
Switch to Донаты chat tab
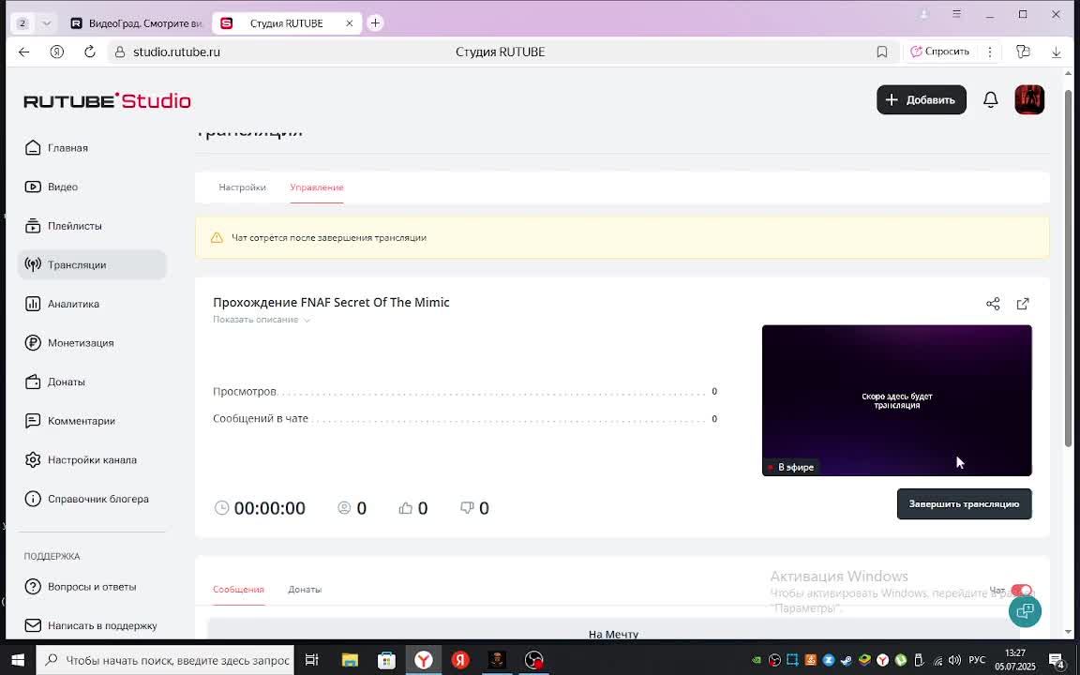coord(305,590)
